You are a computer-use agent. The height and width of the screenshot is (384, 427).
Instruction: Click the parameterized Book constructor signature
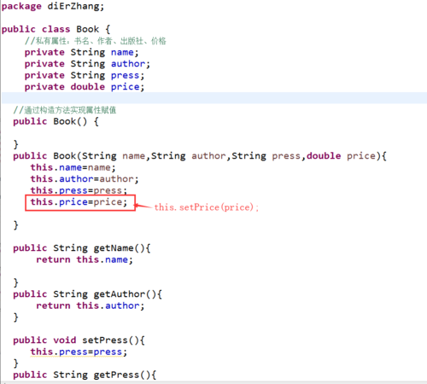(x=200, y=156)
